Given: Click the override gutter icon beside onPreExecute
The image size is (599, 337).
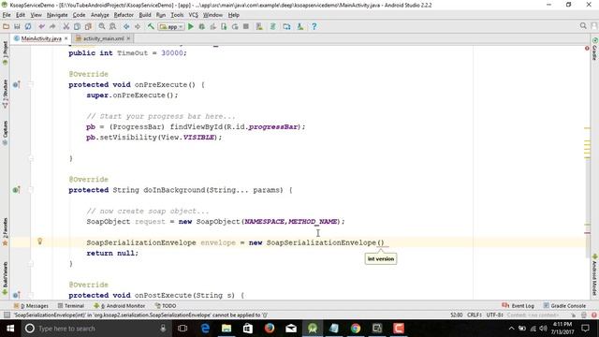Looking at the screenshot, I should click(16, 84).
